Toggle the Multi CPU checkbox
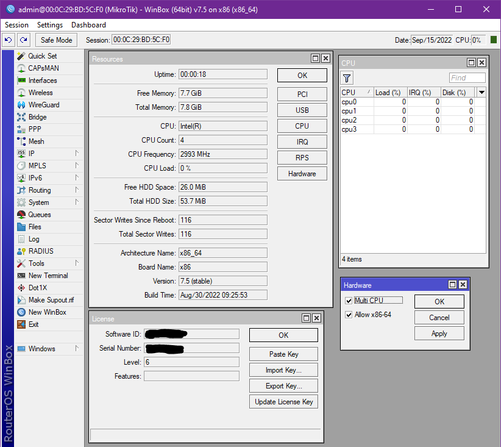Screen dimensions: 501x447 click(x=349, y=300)
